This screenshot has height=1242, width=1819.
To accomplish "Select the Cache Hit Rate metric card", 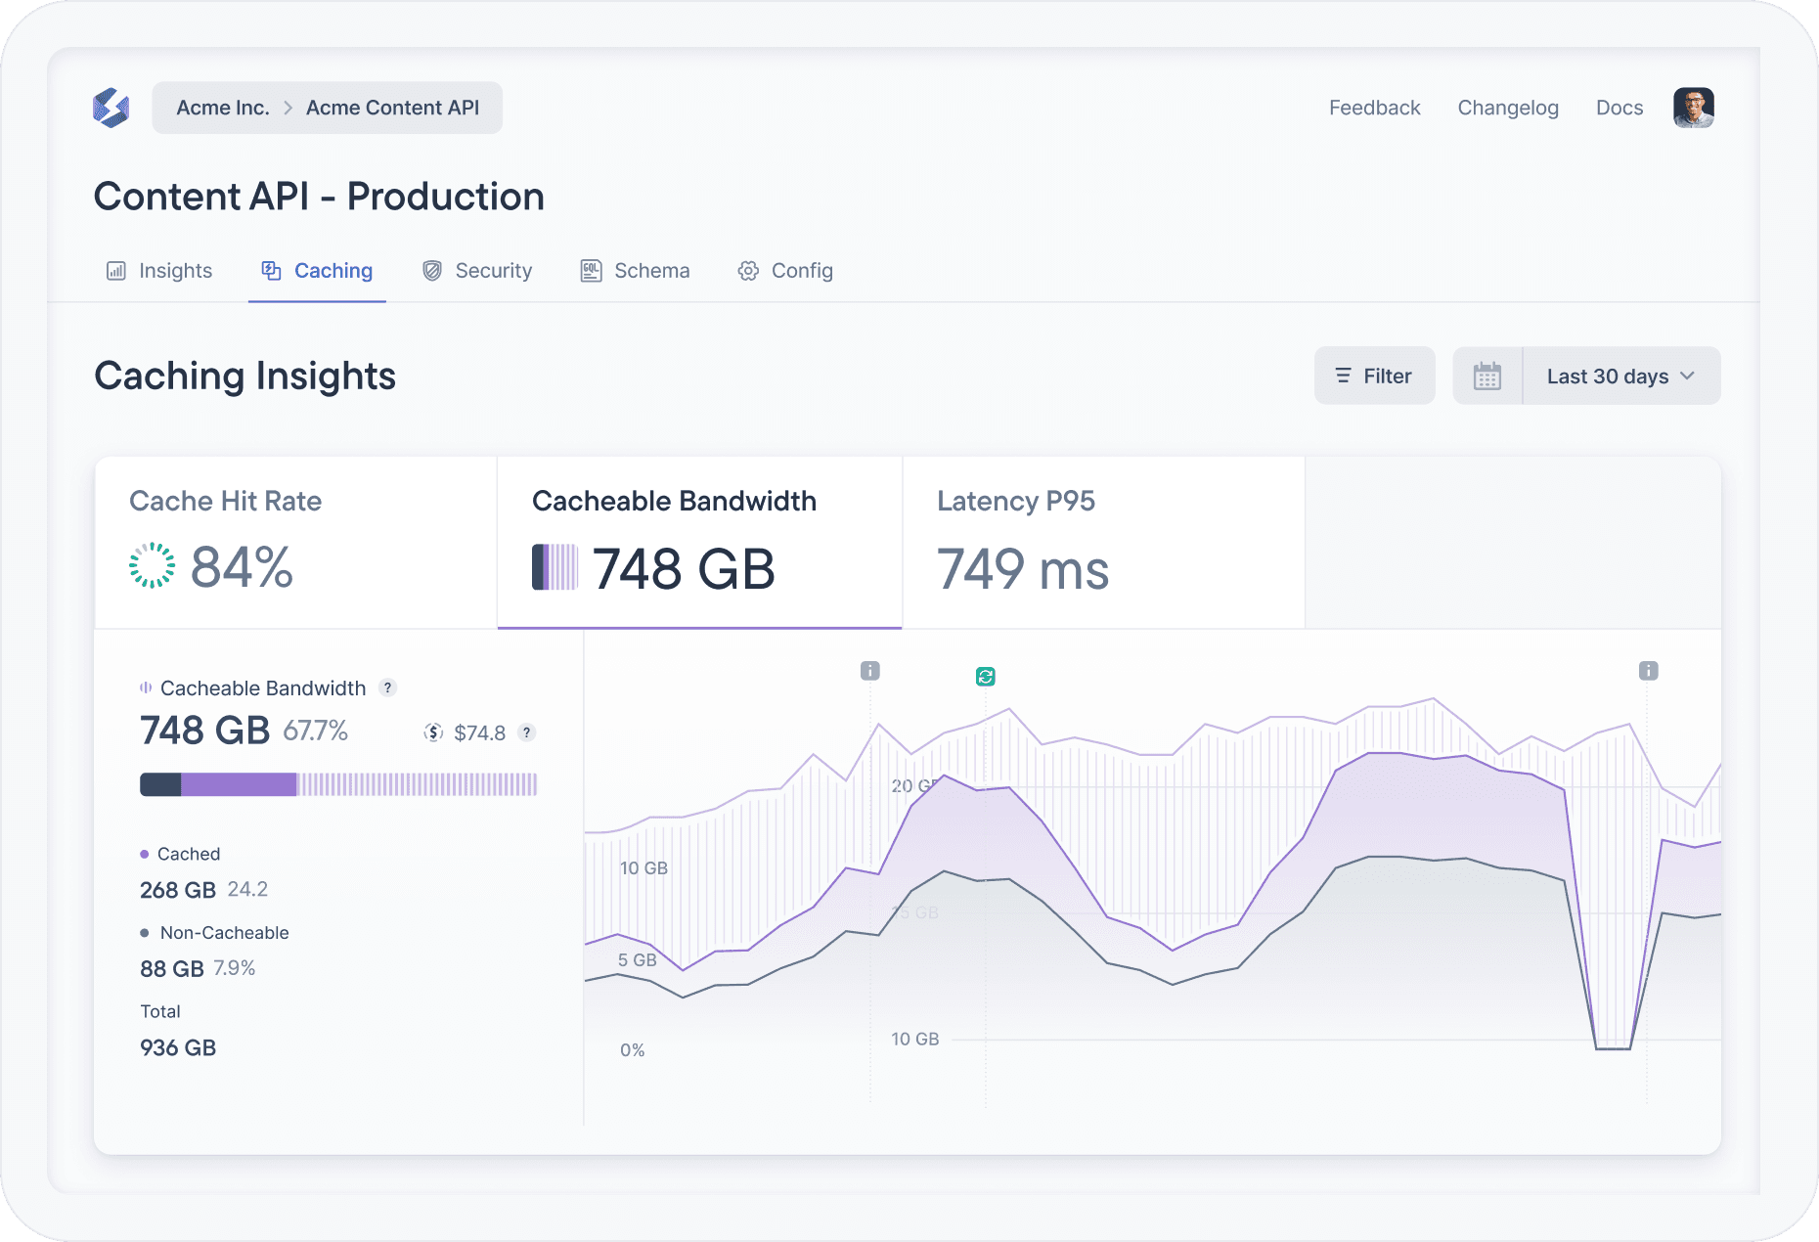I will pos(295,543).
